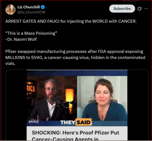Open the SHOCKING: Here's Proof Pfizer Put headline

(75, 133)
